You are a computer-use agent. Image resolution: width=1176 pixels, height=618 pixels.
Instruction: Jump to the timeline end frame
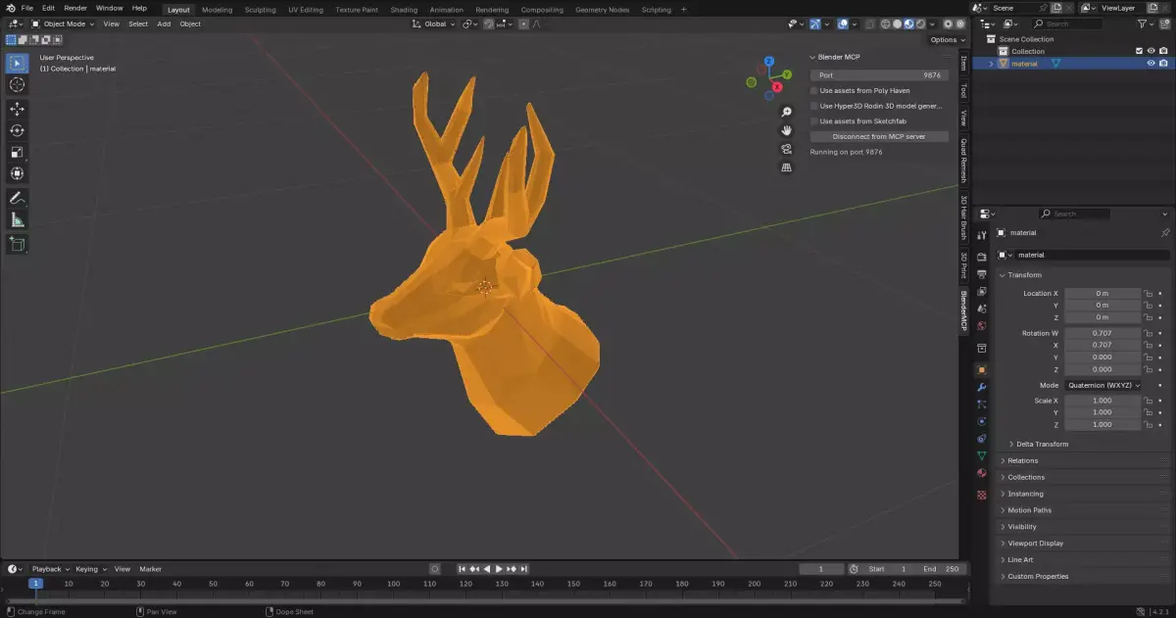click(x=524, y=569)
